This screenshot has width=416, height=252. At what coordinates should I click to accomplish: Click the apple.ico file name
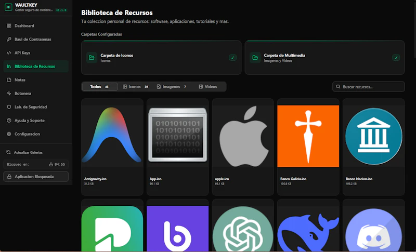coord(222,179)
